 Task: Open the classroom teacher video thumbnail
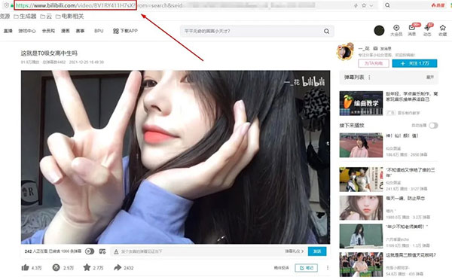point(361,236)
